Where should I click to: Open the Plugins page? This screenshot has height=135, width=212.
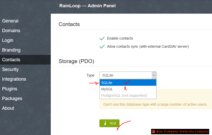coord(10,89)
